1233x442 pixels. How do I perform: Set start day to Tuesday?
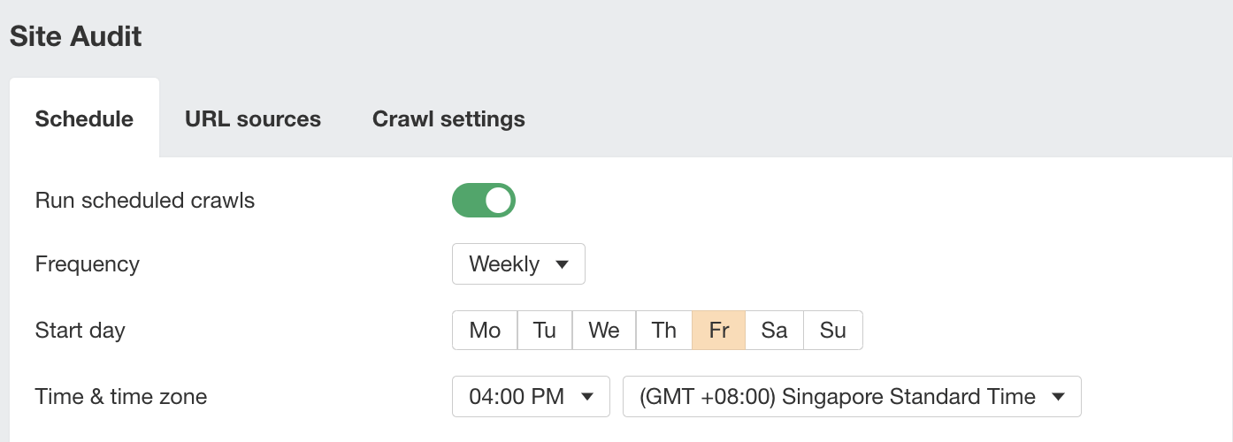pos(545,330)
